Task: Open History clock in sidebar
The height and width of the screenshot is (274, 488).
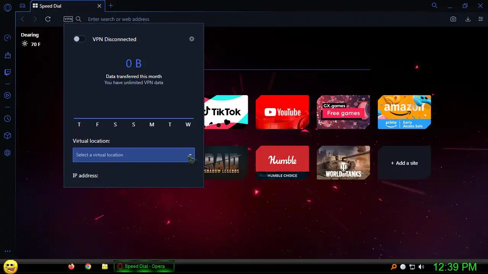Action: pos(7,119)
